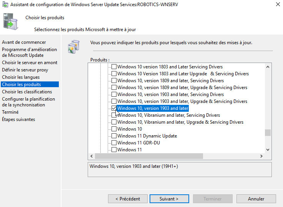This screenshot has height=207, width=283.
Task: Open the Terminé step
Action: pos(10,112)
